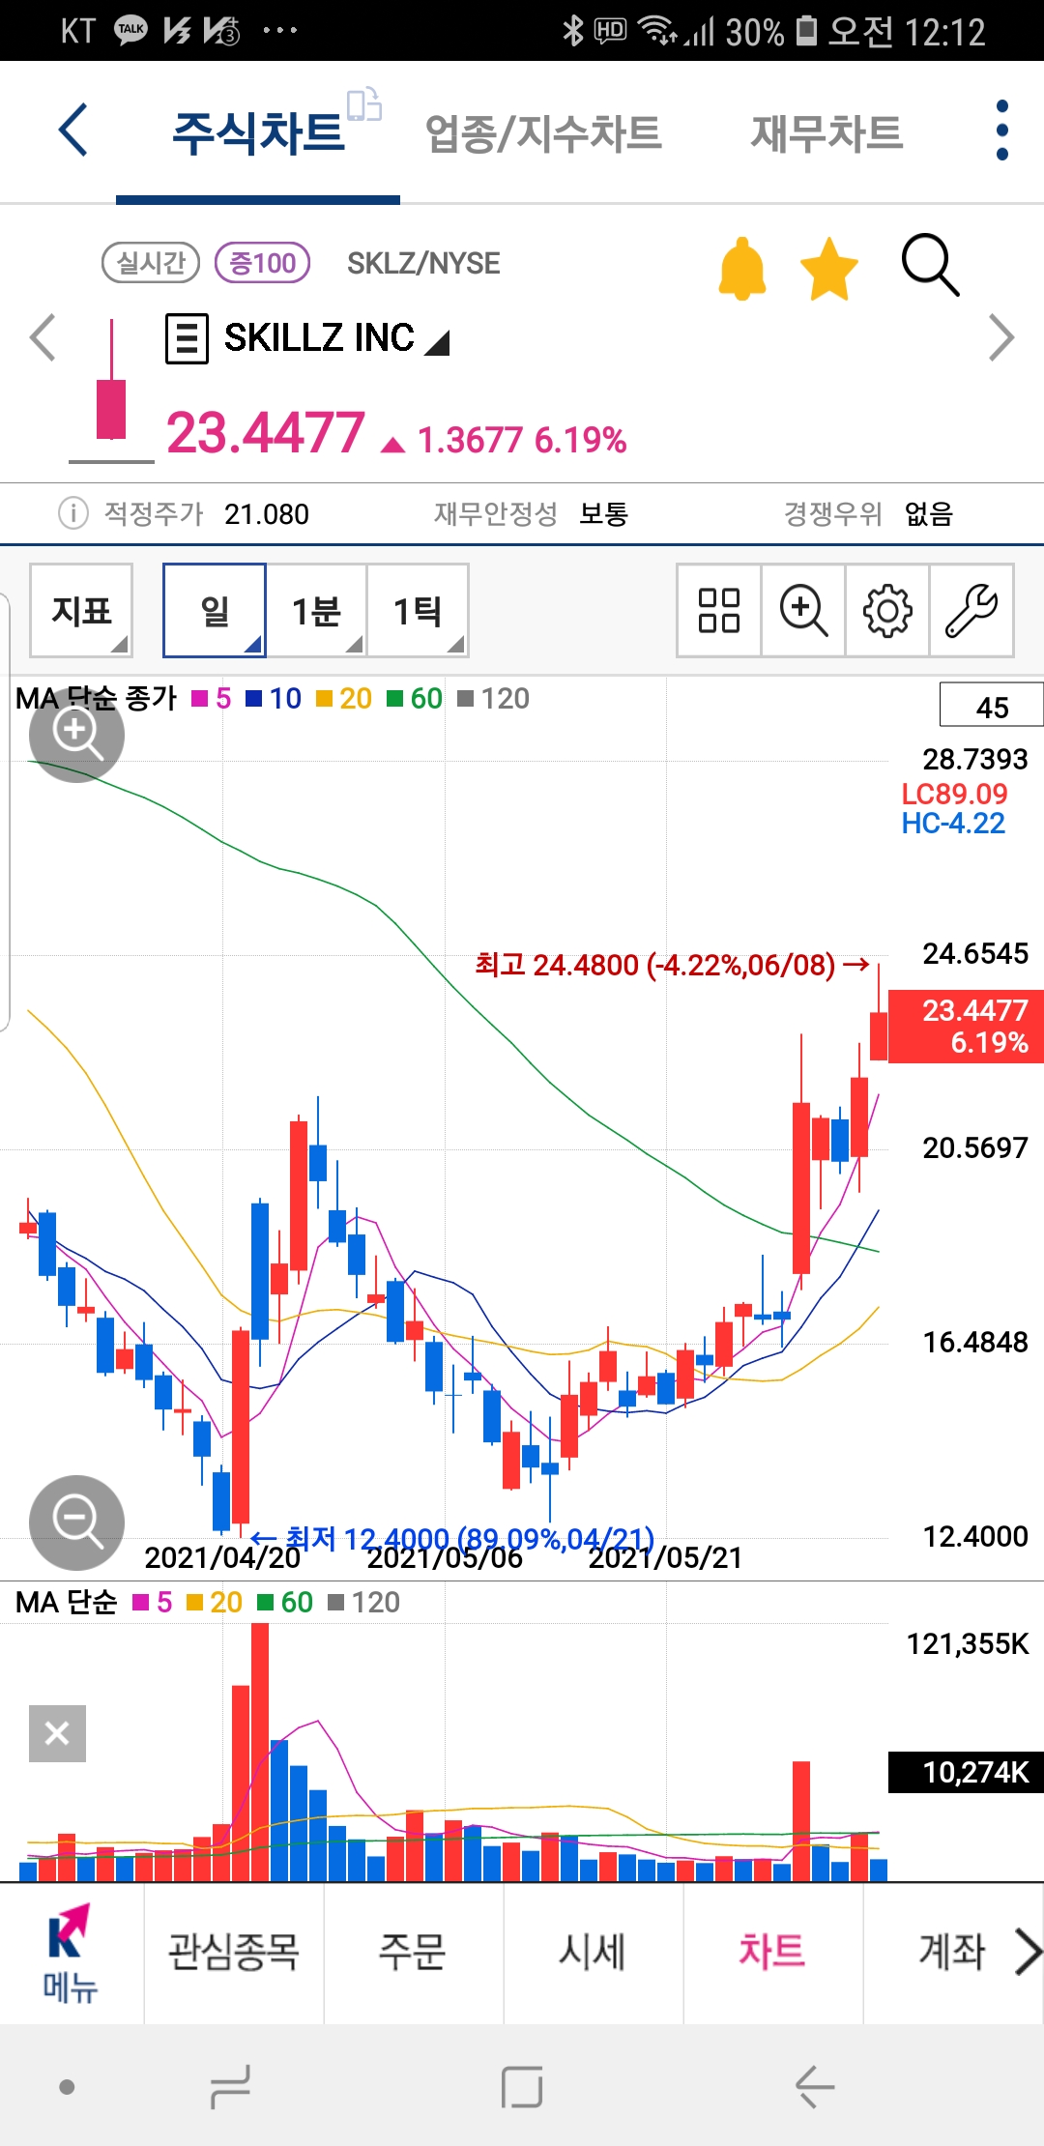The image size is (1044, 2146).
Task: Switch to 주식차트 tab
Action: [x=258, y=133]
